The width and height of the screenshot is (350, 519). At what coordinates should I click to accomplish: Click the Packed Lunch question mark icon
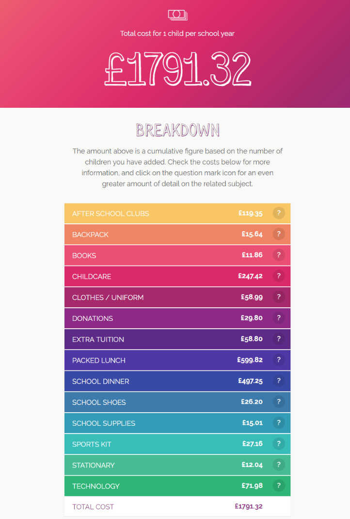[279, 360]
